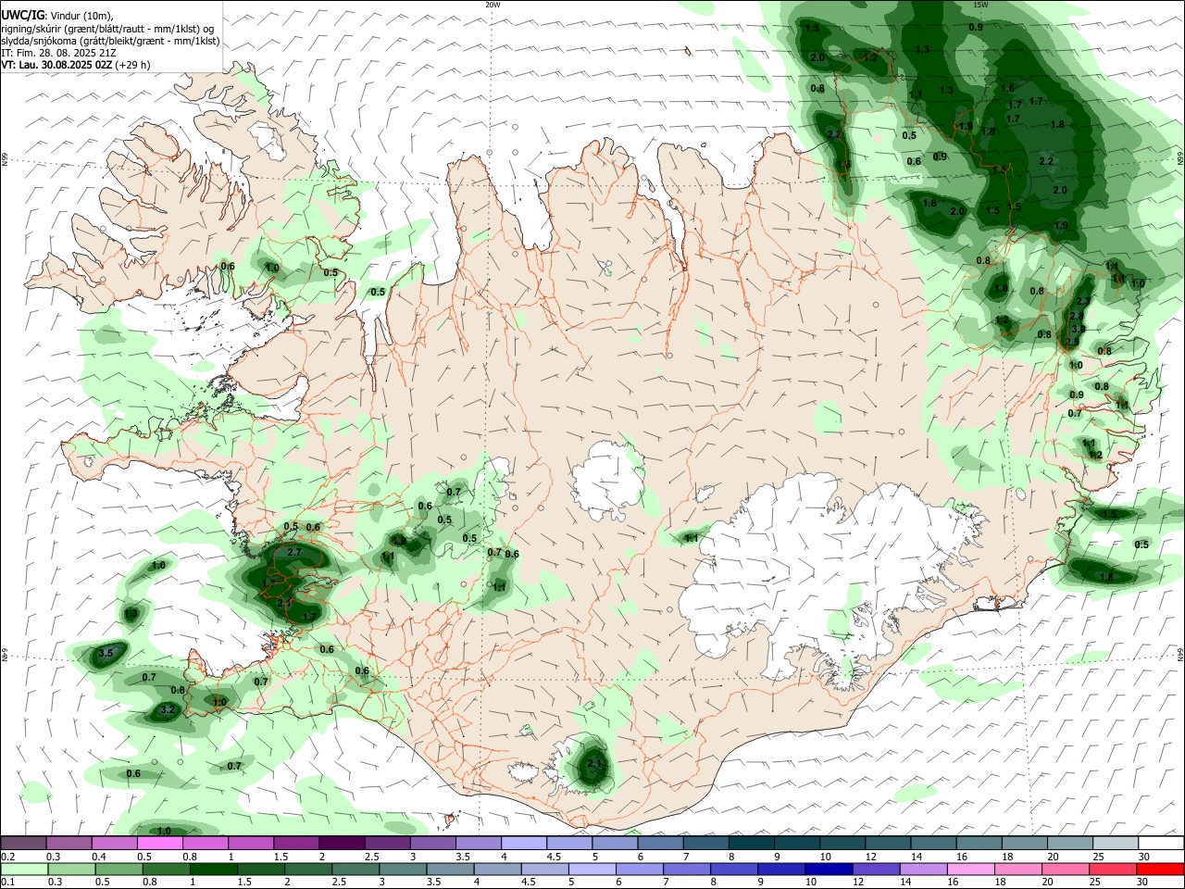Click the light violet lower legend swatch between 14 and 16
Screen dimensions: 1185x889
[922, 870]
